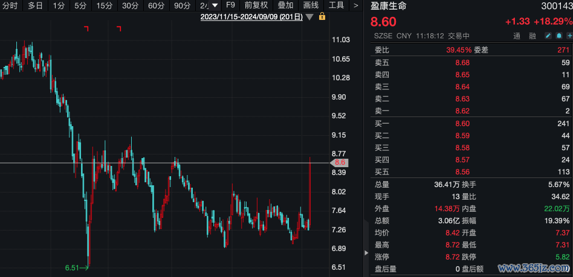
Task: Click the second red corner marker above chart
Action: point(118,28)
